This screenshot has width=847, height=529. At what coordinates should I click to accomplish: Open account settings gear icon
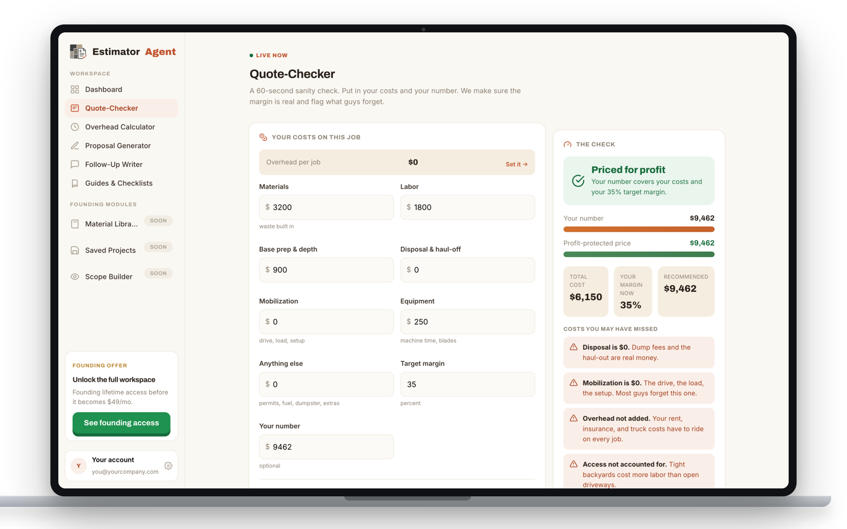(x=168, y=466)
